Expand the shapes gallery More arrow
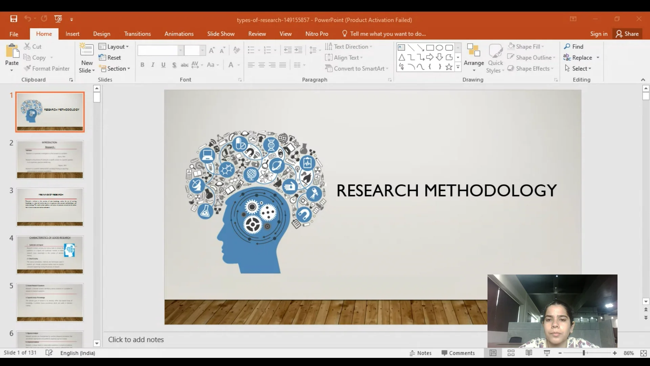This screenshot has width=650, height=366. point(458,67)
